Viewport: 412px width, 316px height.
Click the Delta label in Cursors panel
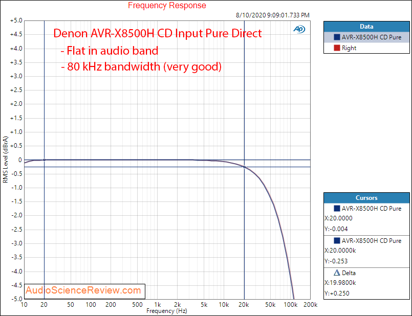(349, 273)
